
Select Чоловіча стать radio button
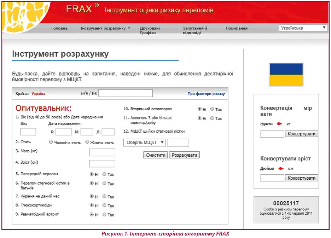(51, 142)
